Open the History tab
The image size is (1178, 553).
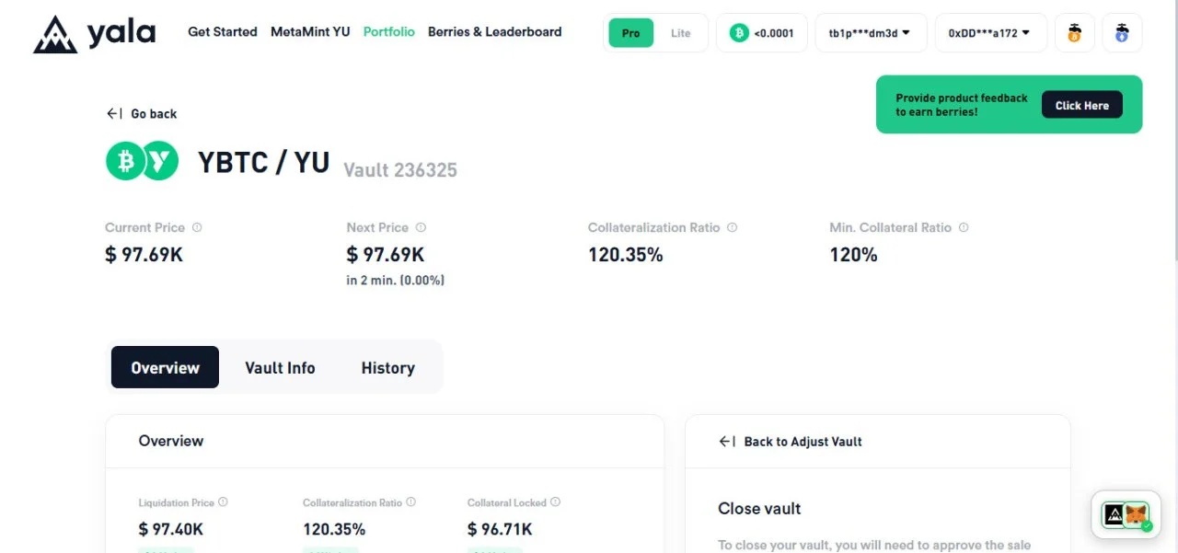coord(387,367)
